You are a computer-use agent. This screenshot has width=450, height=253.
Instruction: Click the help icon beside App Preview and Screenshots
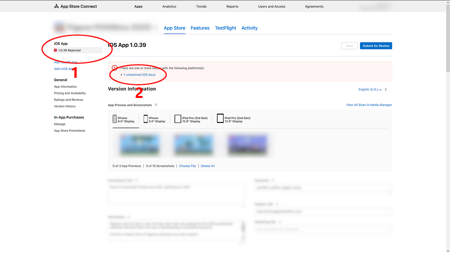[156, 105]
